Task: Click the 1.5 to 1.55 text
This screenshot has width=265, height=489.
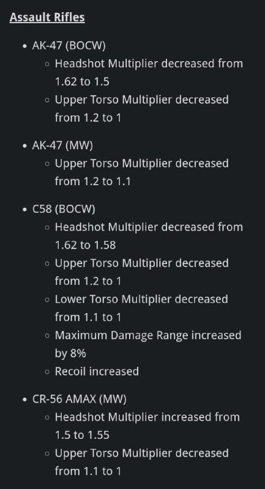Action: [82, 435]
